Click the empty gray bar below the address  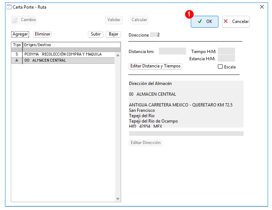click(x=186, y=133)
